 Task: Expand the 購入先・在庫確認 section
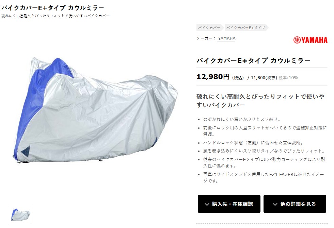pos(229,204)
